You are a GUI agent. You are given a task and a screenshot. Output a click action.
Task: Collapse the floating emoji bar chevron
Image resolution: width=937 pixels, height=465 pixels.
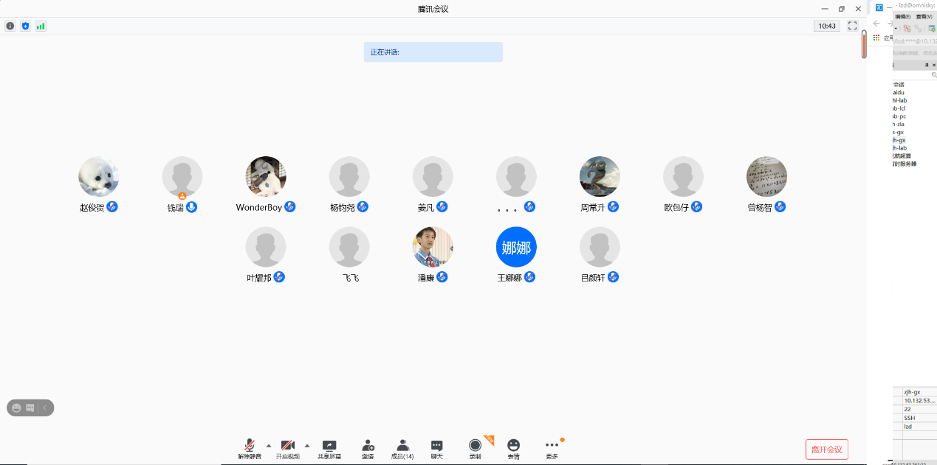[45, 408]
